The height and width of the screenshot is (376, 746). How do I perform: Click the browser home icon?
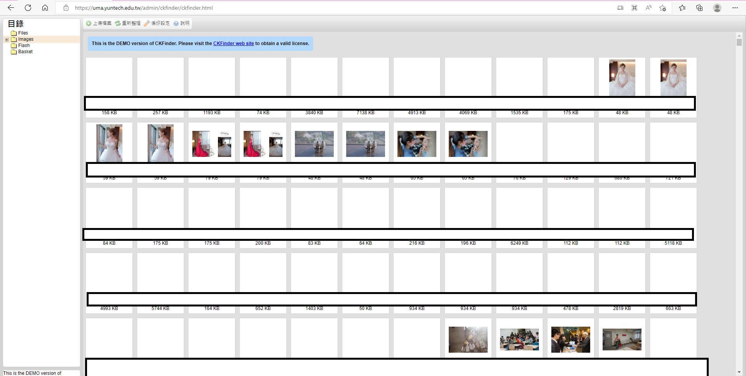[x=45, y=8]
